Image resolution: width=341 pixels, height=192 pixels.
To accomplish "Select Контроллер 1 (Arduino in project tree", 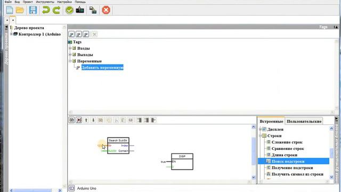I will pyautogui.click(x=39, y=34).
